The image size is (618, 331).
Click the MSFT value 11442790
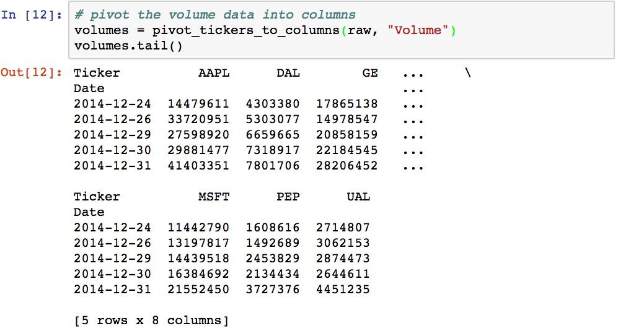tap(198, 227)
